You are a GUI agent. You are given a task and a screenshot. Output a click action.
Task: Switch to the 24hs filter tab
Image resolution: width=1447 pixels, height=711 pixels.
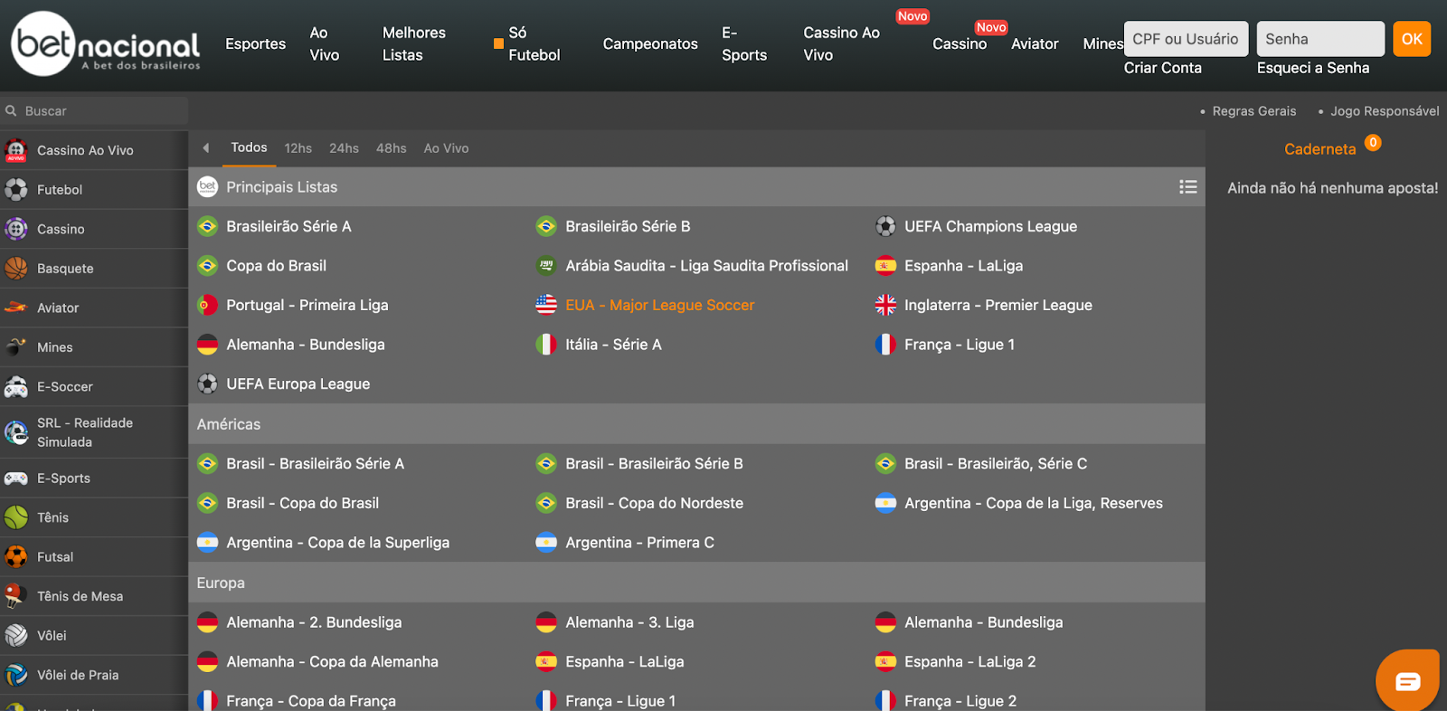[x=344, y=148]
